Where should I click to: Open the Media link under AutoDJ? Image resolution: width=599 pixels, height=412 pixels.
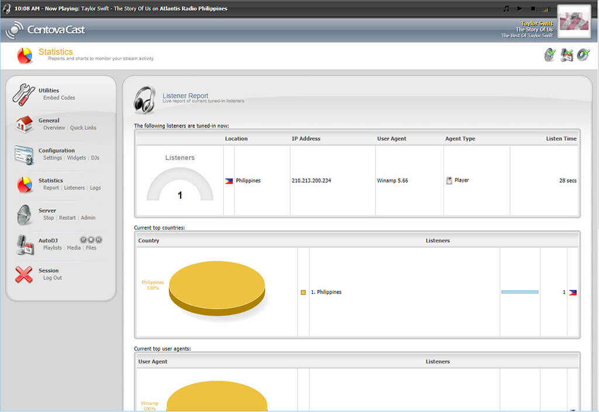(74, 248)
